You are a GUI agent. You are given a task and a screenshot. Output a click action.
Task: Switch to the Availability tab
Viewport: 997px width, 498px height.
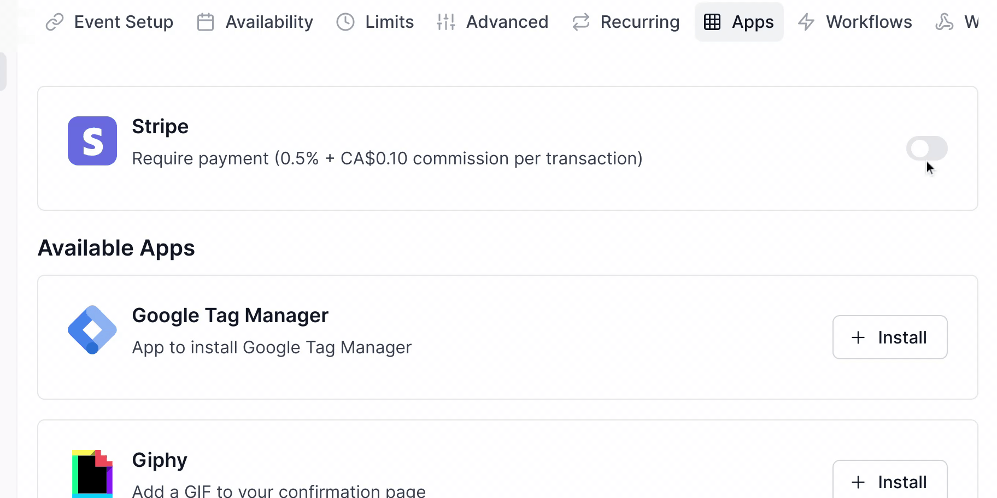(269, 22)
